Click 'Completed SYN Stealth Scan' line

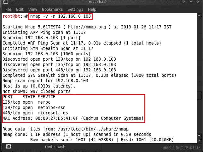[x=89, y=75]
